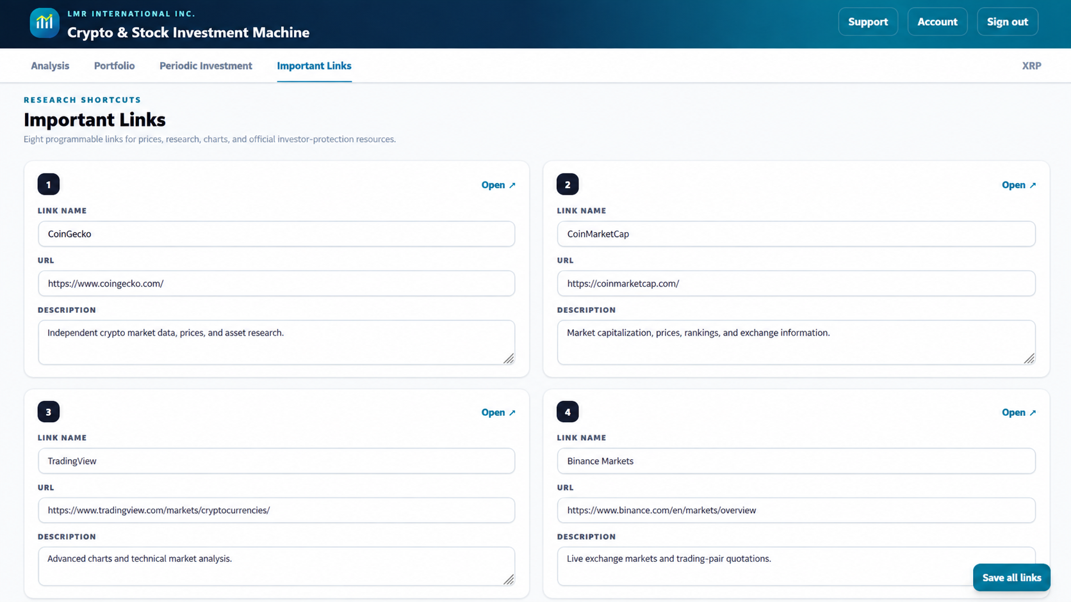Viewport: 1071px width, 602px height.
Task: Open the Account page
Action: click(x=937, y=22)
